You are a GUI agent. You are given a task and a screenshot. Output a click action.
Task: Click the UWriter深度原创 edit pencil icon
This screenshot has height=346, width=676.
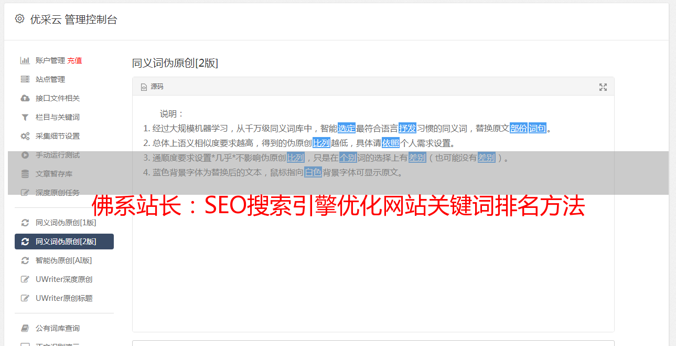pyautogui.click(x=25, y=279)
